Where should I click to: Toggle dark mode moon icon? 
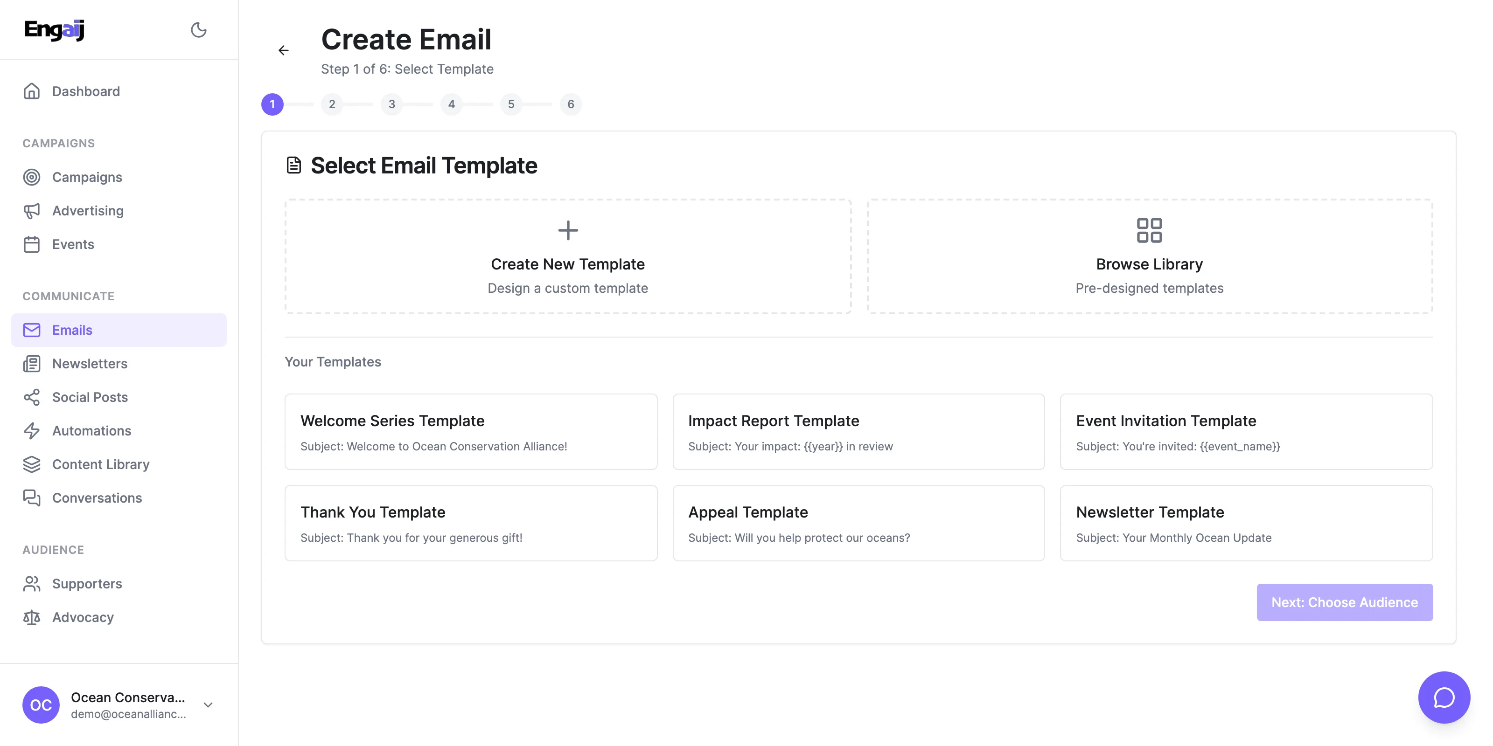click(198, 29)
